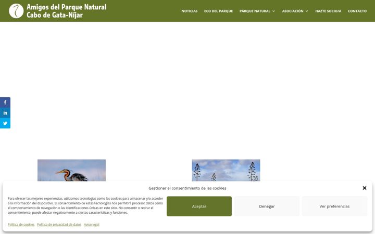This screenshot has height=234, width=375.
Task: Go to Hazte Socio/a page
Action: (x=328, y=11)
